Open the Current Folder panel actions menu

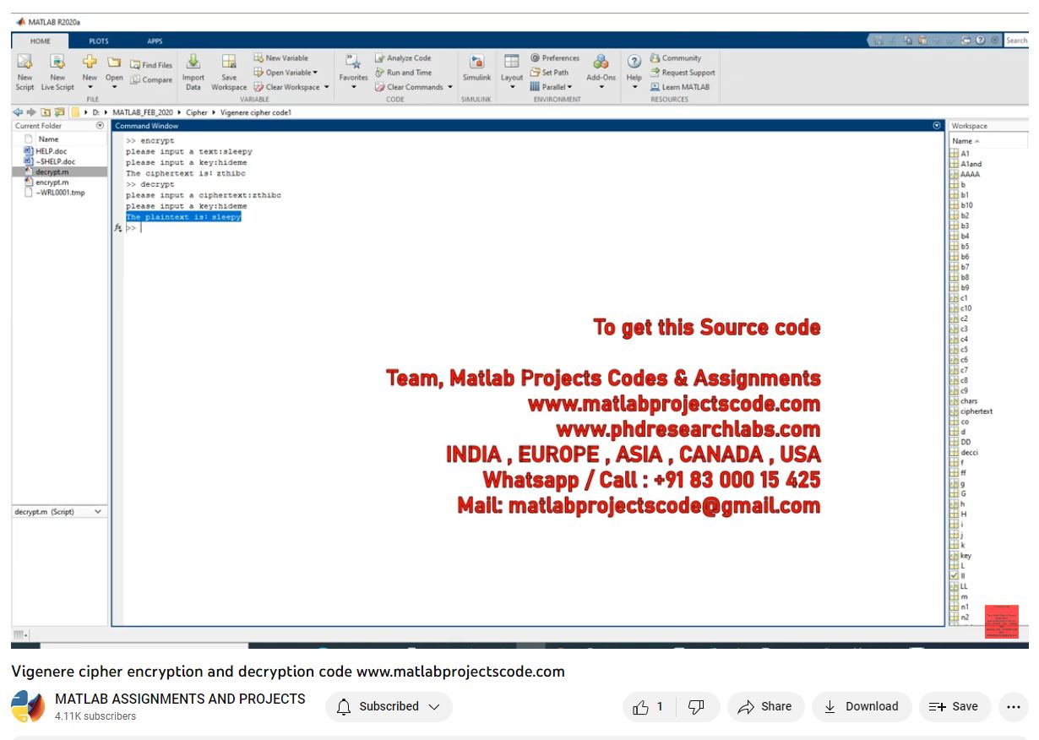coord(101,126)
